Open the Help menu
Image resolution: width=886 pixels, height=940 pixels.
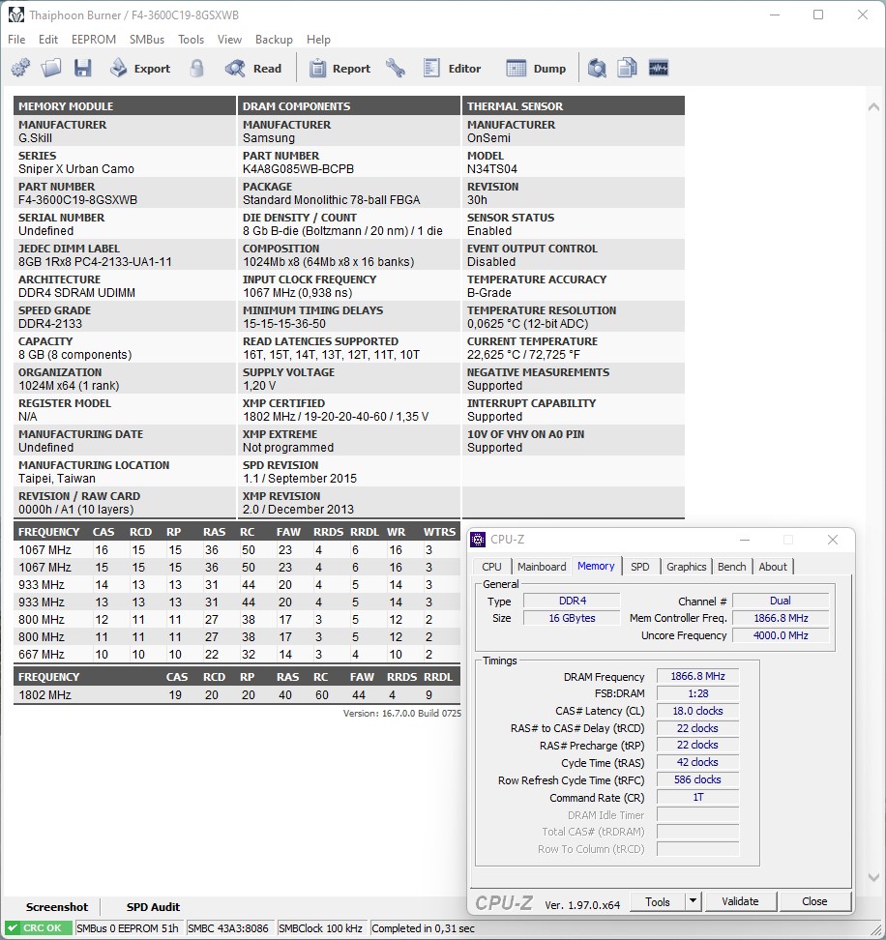(x=318, y=40)
